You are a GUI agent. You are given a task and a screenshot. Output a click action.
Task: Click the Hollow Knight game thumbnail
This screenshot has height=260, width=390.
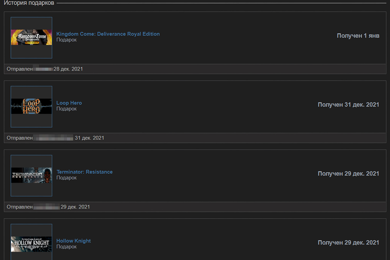tap(31, 244)
